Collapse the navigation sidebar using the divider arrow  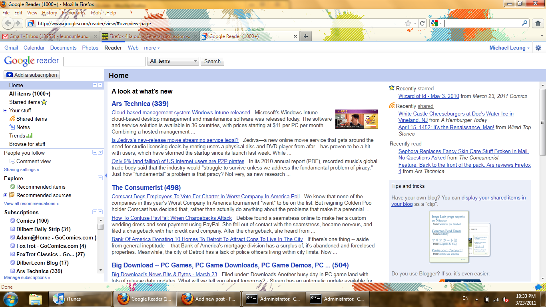coord(106,176)
